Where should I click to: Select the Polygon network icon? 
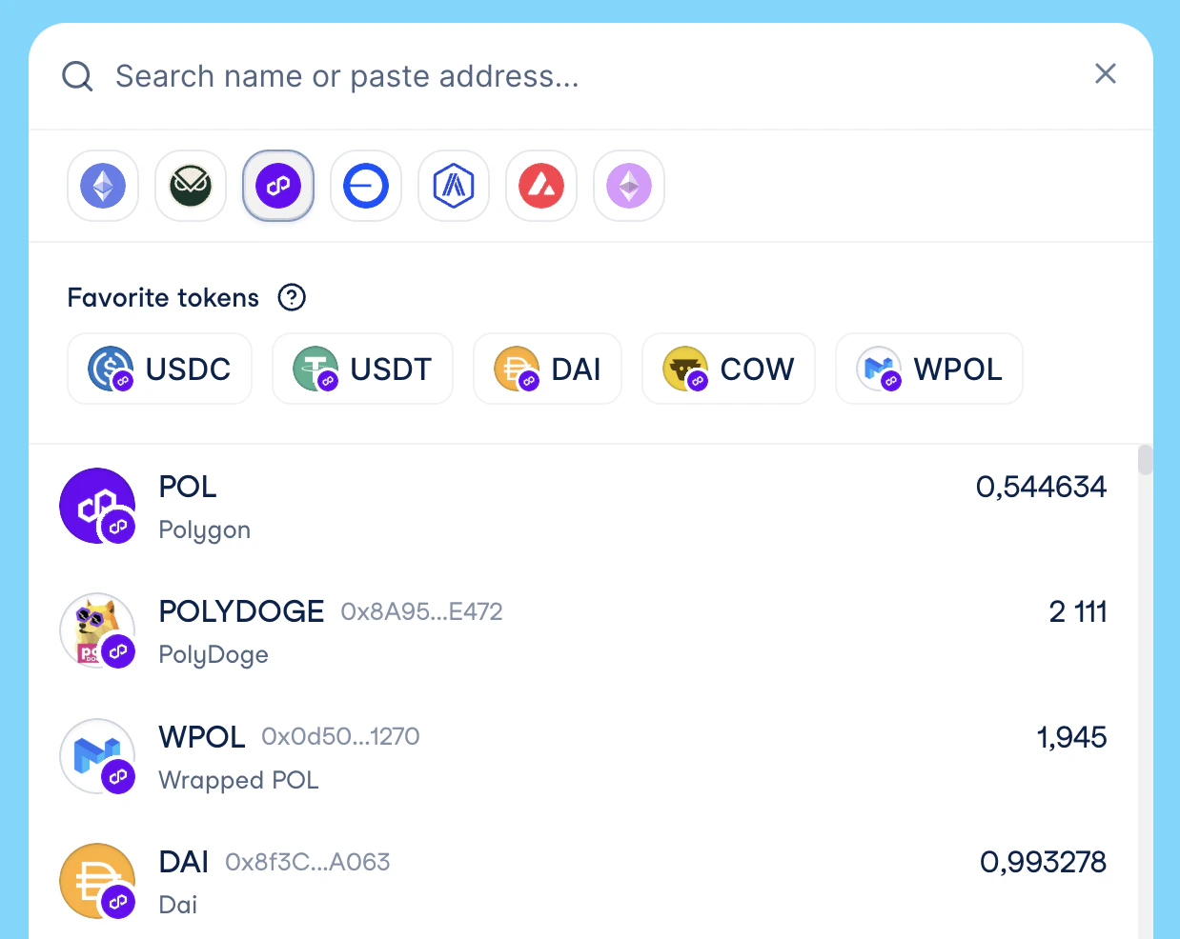coord(277,186)
